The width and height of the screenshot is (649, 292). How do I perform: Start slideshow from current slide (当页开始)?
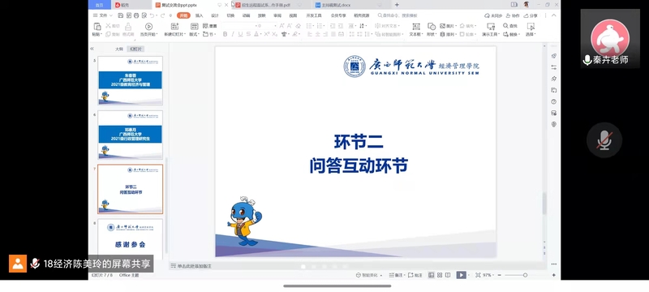click(x=148, y=29)
